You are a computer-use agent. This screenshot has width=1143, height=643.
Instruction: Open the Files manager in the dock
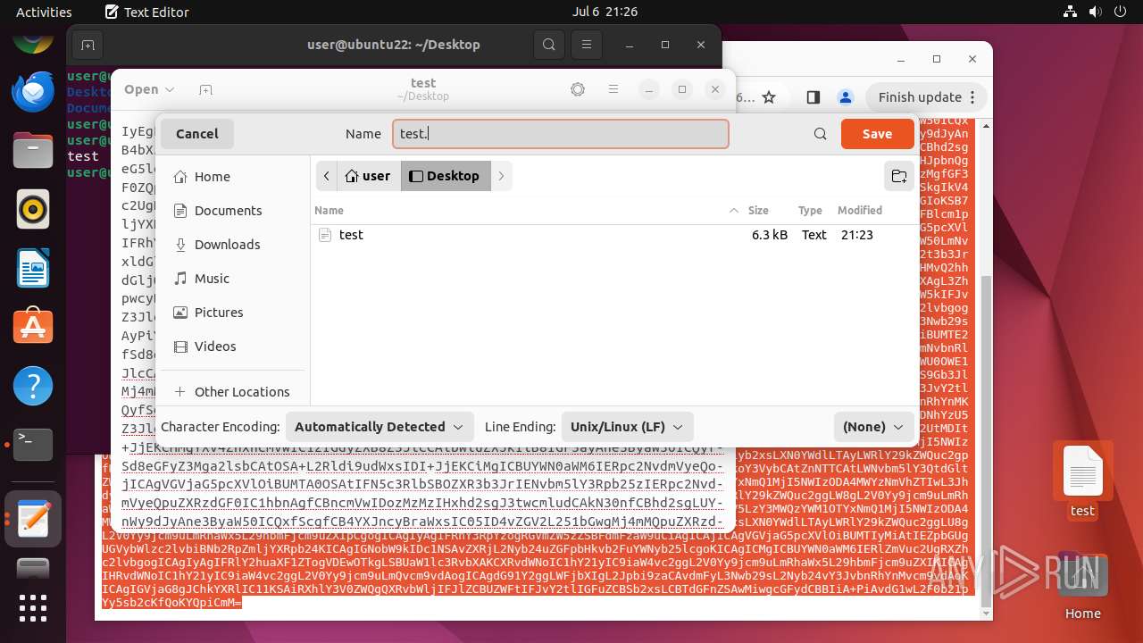click(33, 151)
